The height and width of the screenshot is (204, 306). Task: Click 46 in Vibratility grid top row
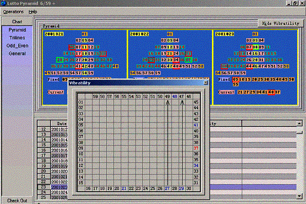[x=189, y=96]
